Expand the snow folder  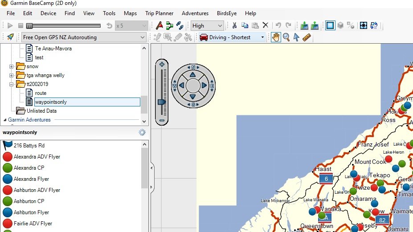tap(11, 66)
